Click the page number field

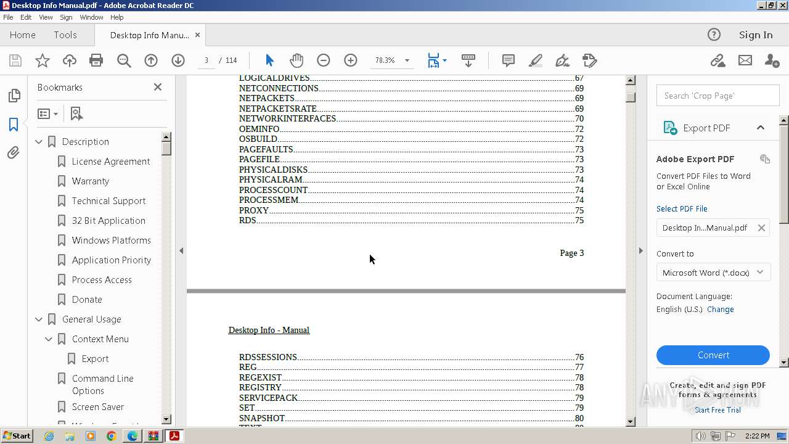click(x=206, y=60)
